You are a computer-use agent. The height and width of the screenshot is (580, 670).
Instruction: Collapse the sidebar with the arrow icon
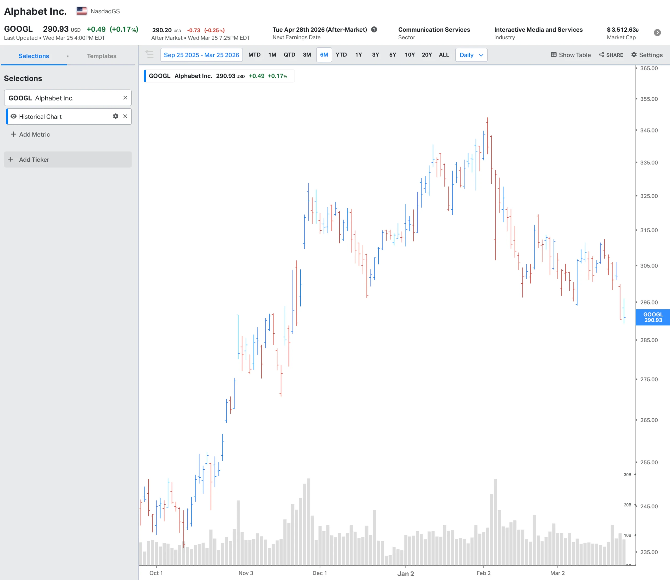tap(149, 54)
